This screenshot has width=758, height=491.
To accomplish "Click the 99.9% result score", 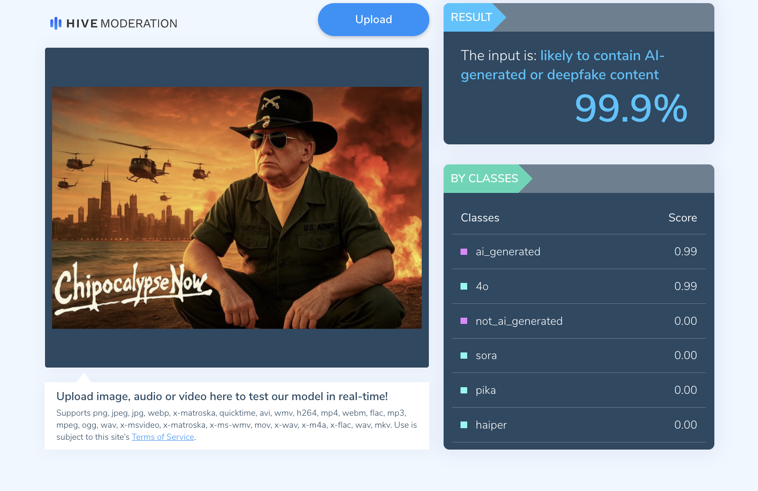I will 631,108.
